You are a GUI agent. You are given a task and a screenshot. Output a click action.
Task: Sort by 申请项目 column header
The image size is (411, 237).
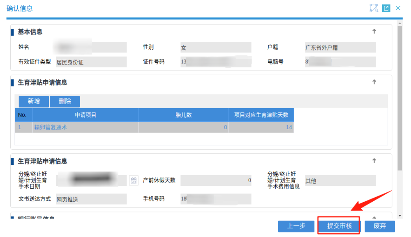[85, 115]
